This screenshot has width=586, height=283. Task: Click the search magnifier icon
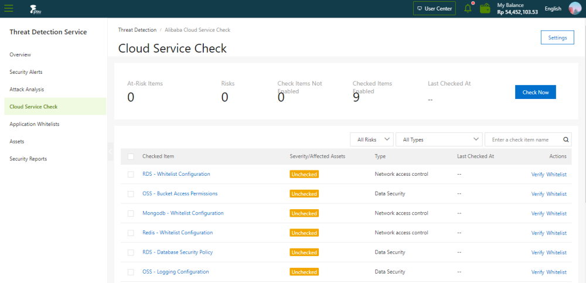tap(566, 140)
